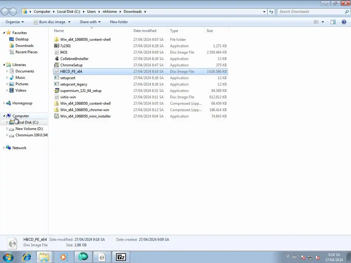Open the view options dropdown arrow
Image resolution: width=351 pixels, height=263 pixels.
(323, 22)
